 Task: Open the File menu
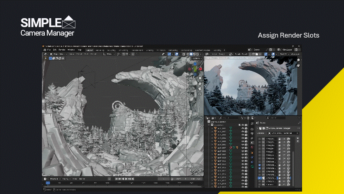click(x=49, y=50)
